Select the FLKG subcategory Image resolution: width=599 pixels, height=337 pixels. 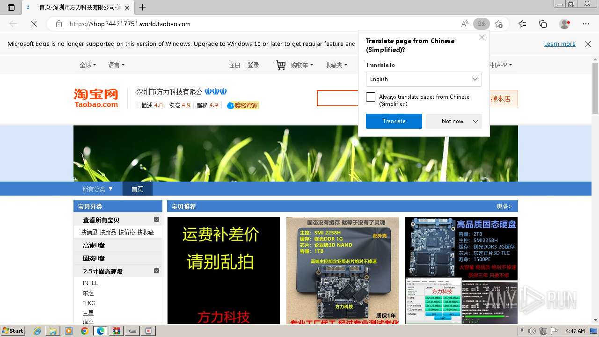tap(89, 303)
